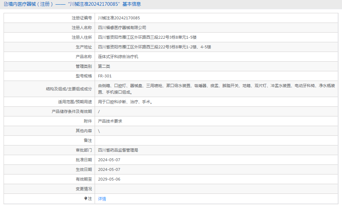342x206 pixels.
Task: Open the 详情 link
Action: [102, 199]
